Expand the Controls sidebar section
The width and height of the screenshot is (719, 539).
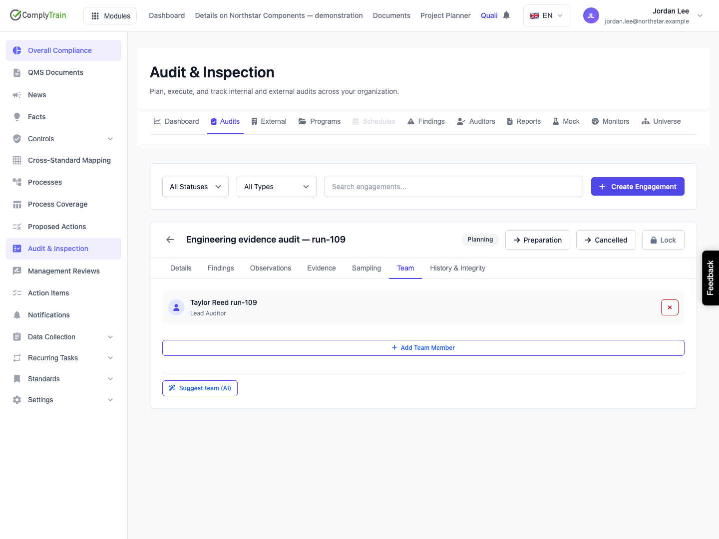(110, 139)
